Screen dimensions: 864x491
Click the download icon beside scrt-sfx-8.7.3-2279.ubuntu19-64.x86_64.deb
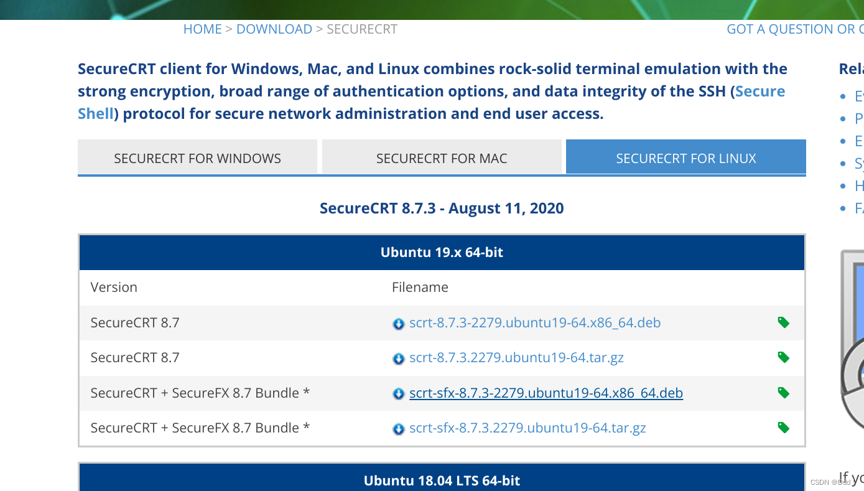pos(398,393)
